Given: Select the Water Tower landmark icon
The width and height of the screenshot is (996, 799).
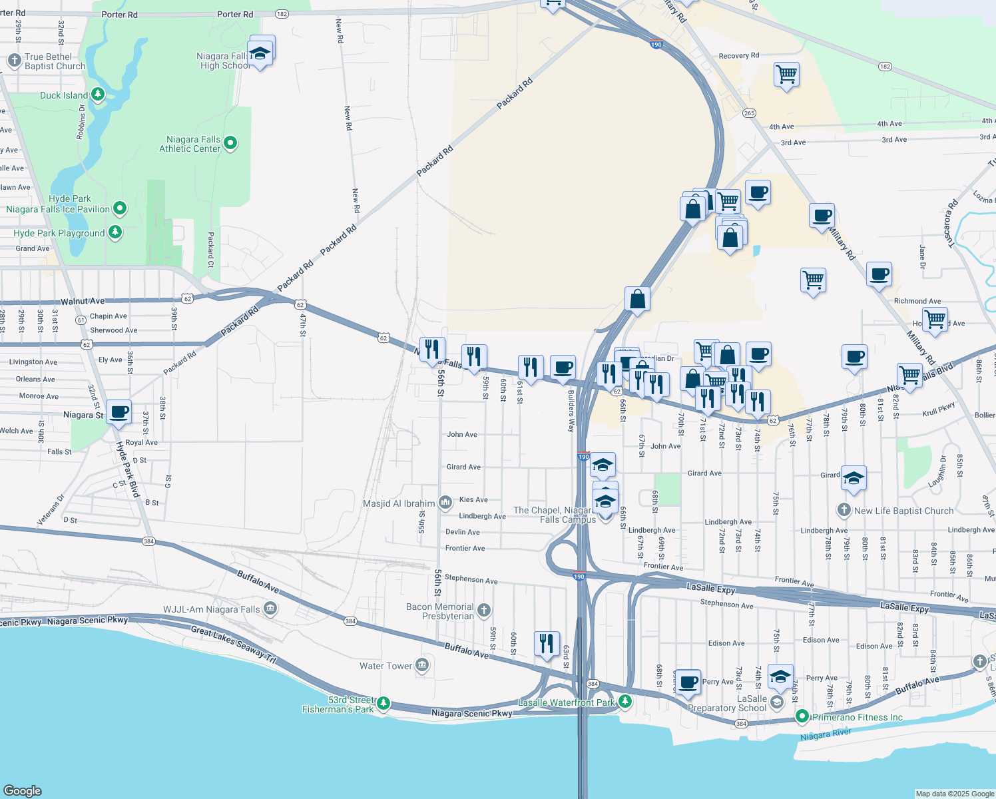Looking at the screenshot, I should [421, 665].
